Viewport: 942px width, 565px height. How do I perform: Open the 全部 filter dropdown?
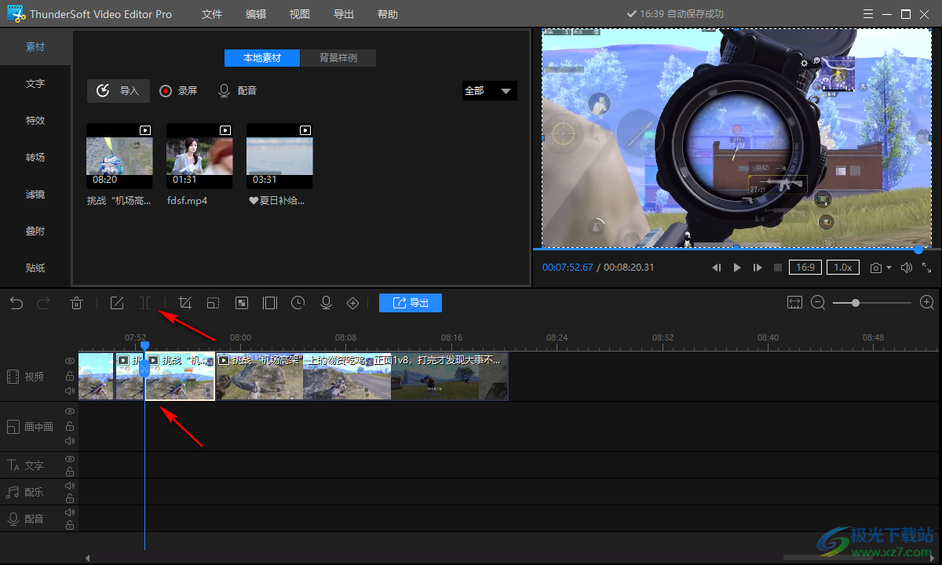[489, 91]
